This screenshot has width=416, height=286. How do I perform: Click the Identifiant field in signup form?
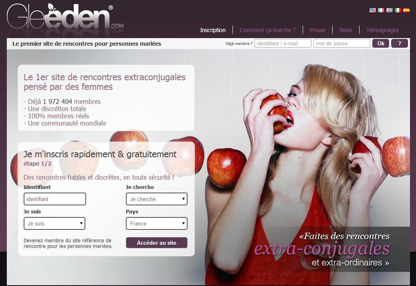click(x=55, y=199)
